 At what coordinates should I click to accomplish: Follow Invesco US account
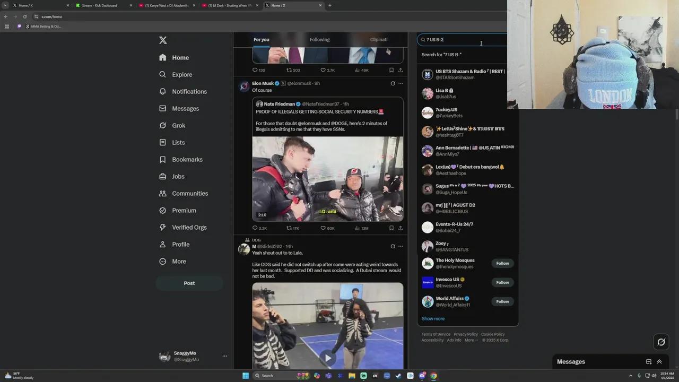coord(502,282)
